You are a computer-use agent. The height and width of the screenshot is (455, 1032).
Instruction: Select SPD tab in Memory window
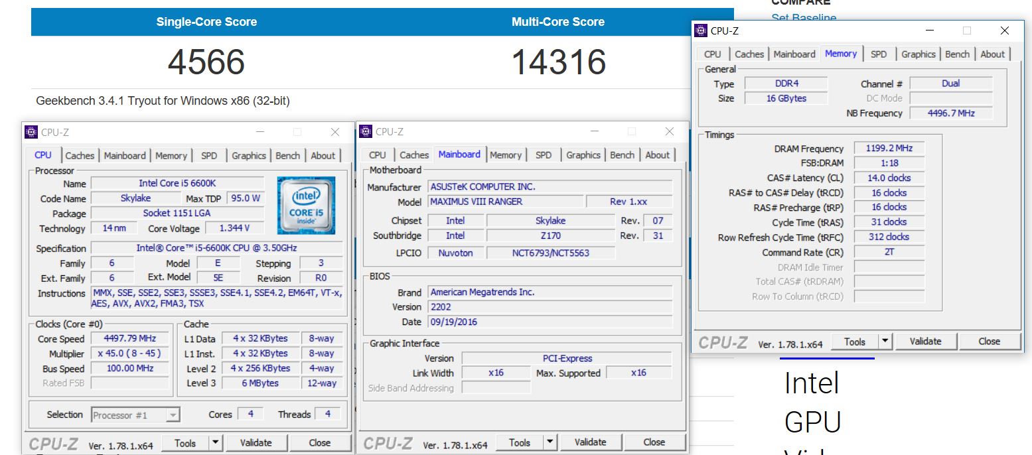coord(879,54)
